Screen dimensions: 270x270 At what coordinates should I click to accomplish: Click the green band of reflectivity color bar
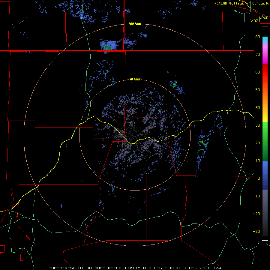coord(265,142)
